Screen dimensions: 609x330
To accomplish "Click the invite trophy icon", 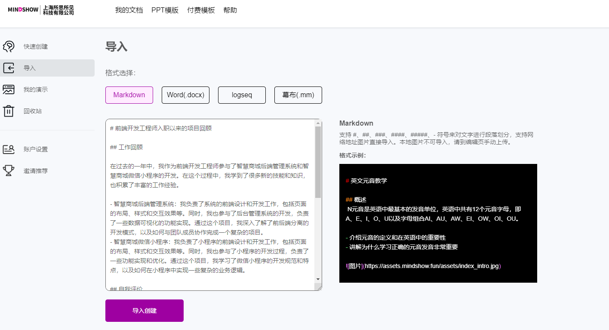I will pyautogui.click(x=9, y=170).
